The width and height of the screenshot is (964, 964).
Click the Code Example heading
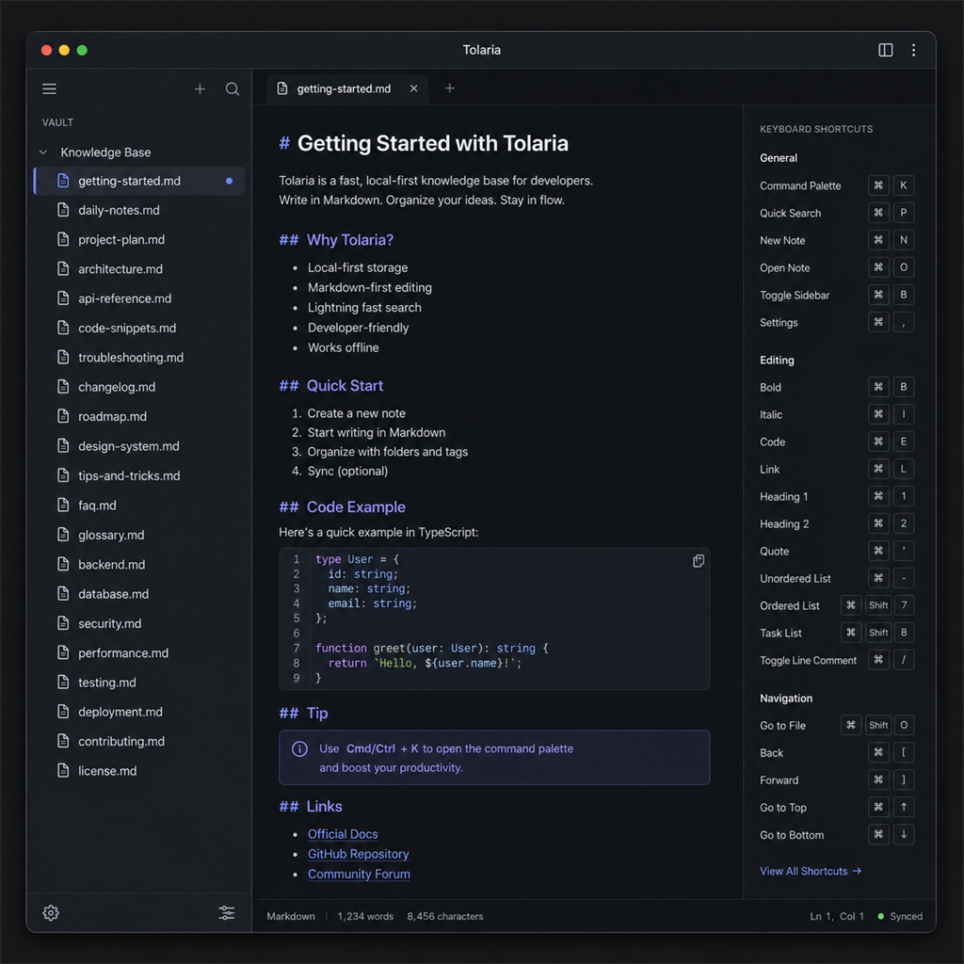pos(356,507)
